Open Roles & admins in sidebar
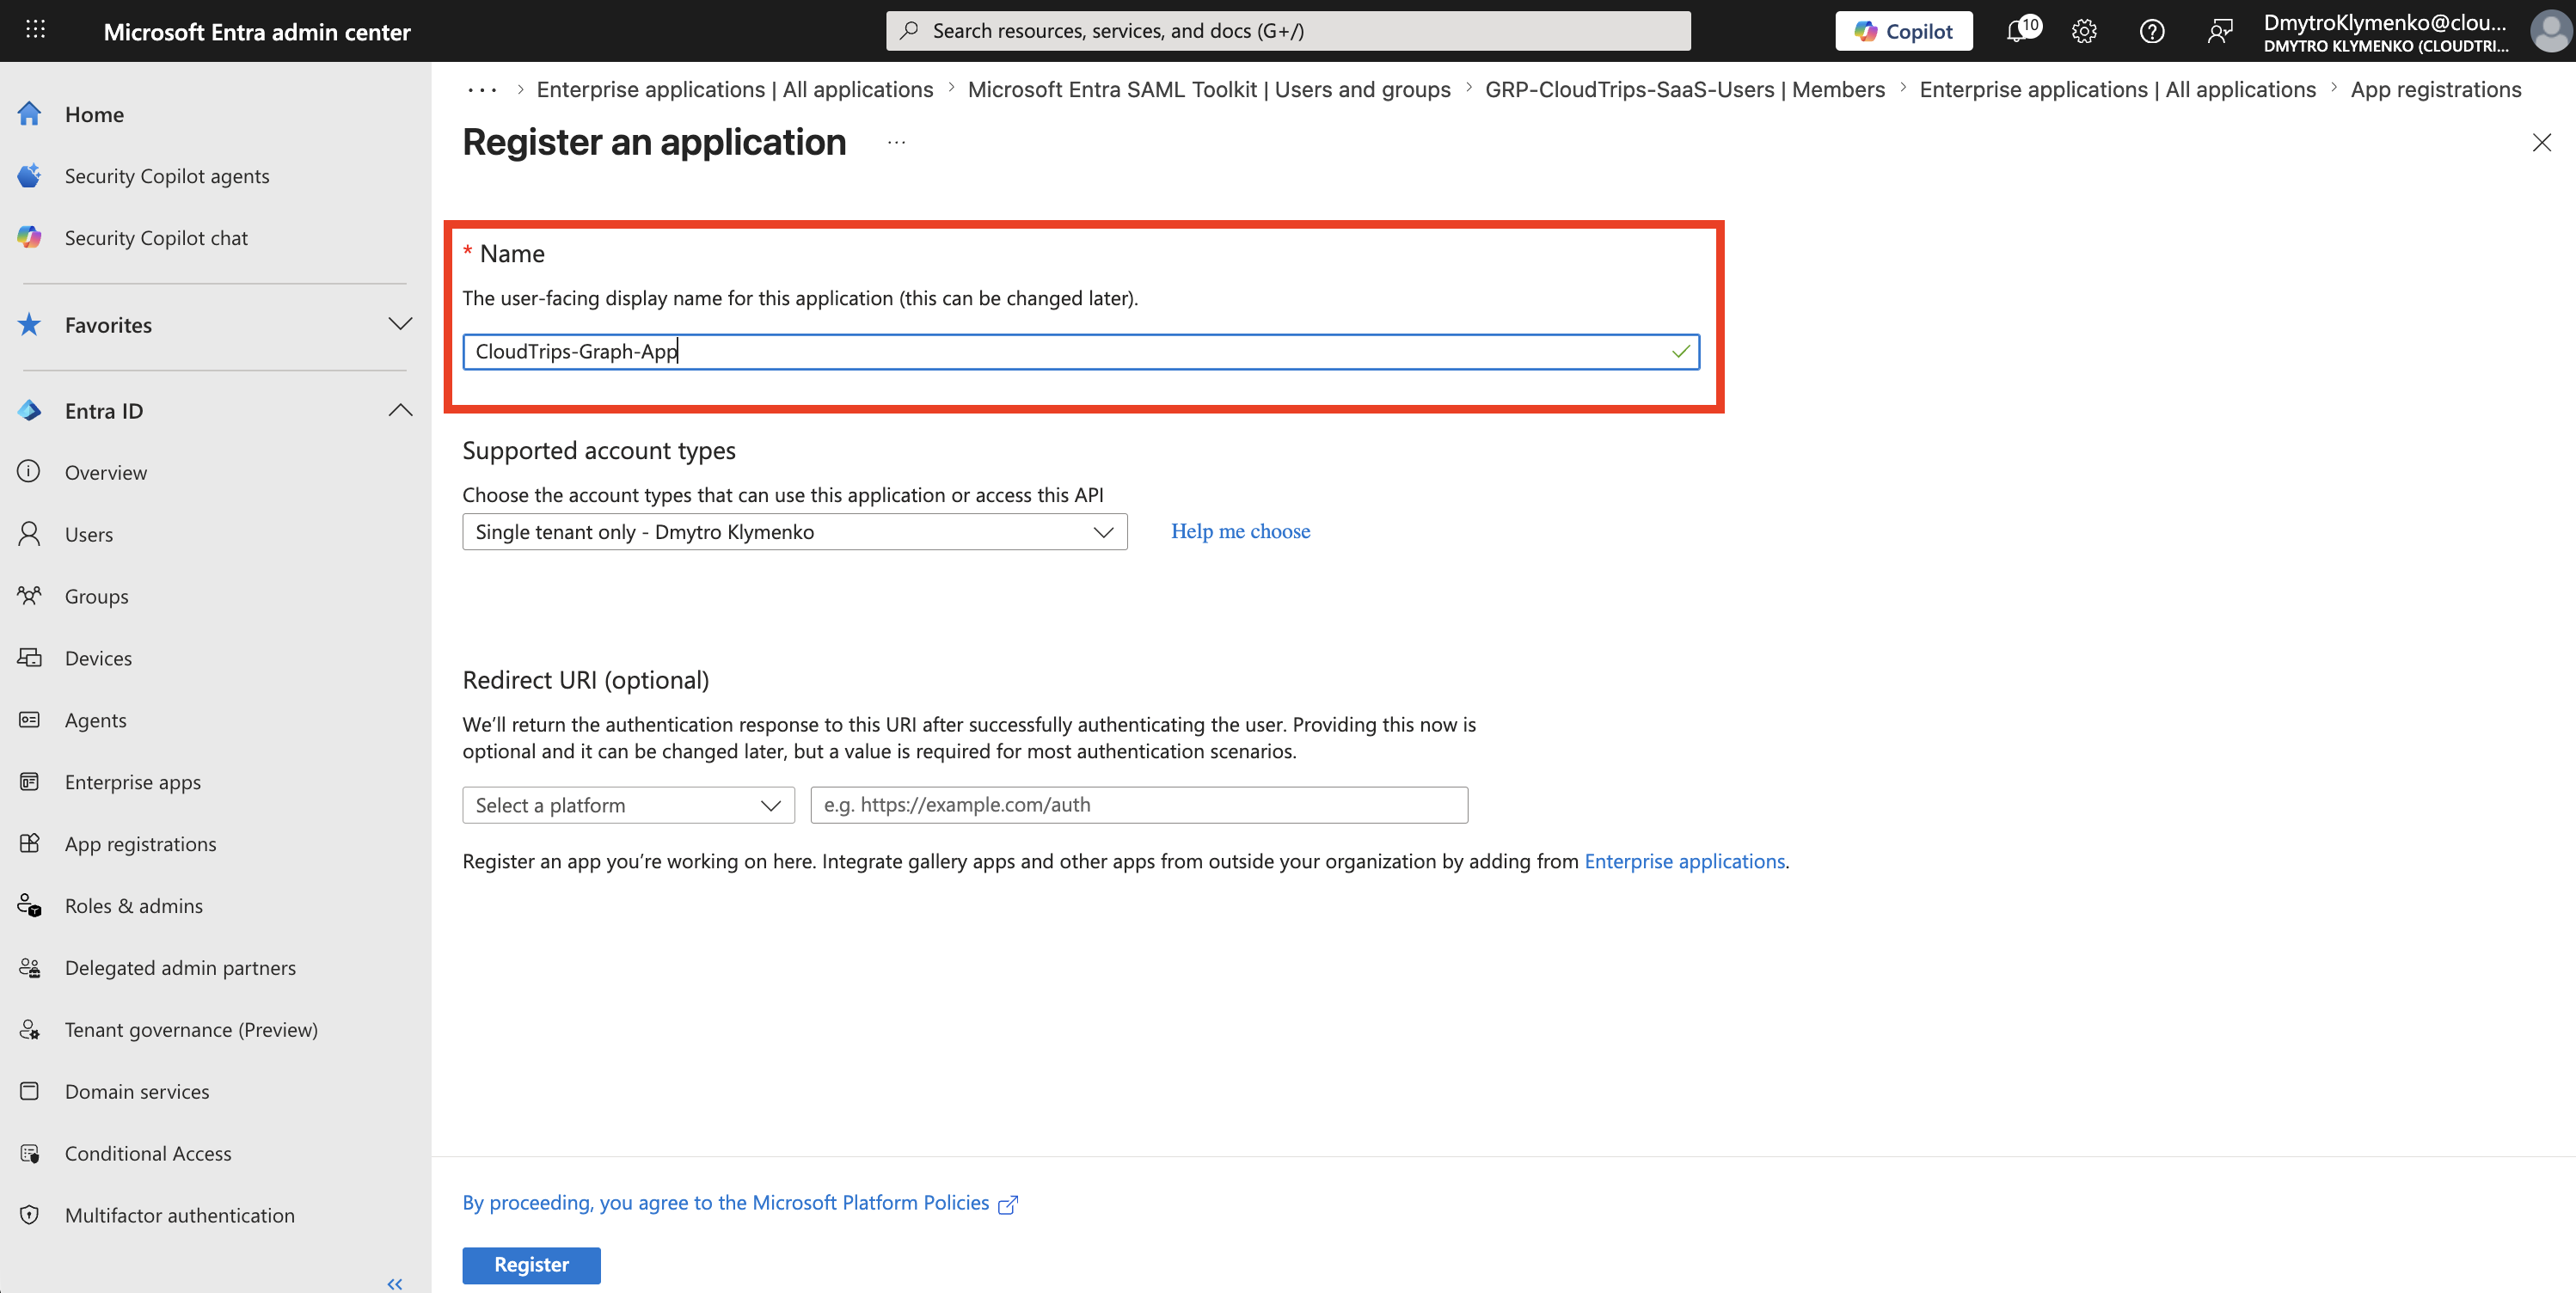2576x1293 pixels. pyautogui.click(x=134, y=906)
